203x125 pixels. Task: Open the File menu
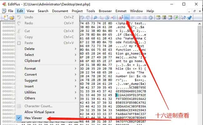tap(11, 11)
